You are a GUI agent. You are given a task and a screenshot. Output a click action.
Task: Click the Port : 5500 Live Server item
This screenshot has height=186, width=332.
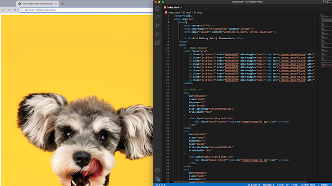coord(308,185)
